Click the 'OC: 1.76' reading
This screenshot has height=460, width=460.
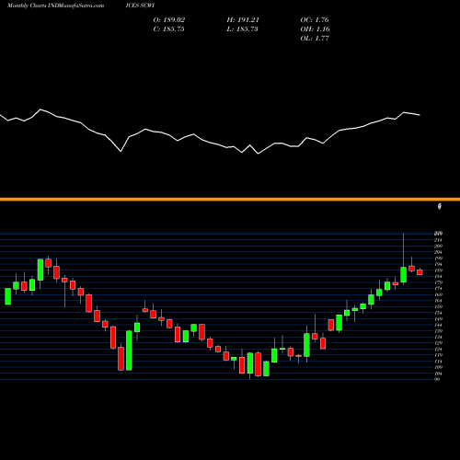point(315,20)
